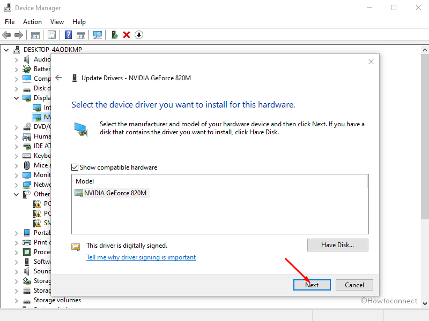Click the Have Disk... button
Image resolution: width=429 pixels, height=321 pixels.
(338, 245)
